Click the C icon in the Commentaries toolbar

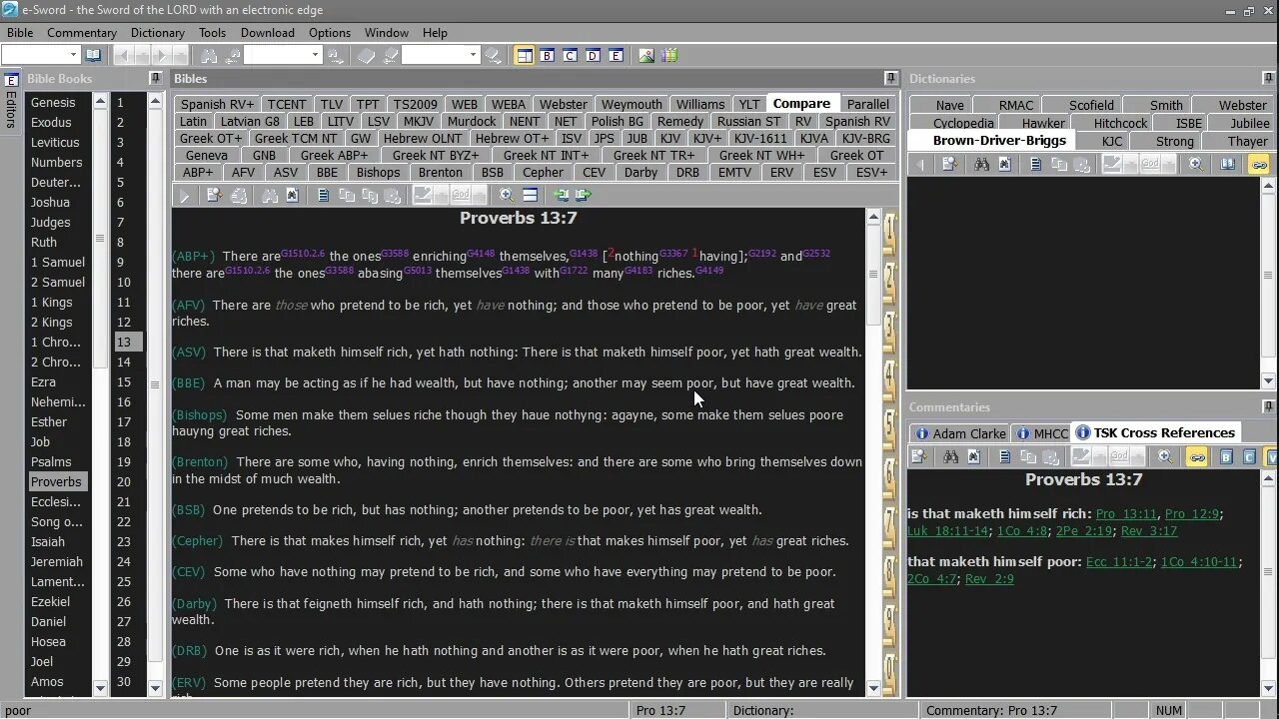pyautogui.click(x=1249, y=457)
